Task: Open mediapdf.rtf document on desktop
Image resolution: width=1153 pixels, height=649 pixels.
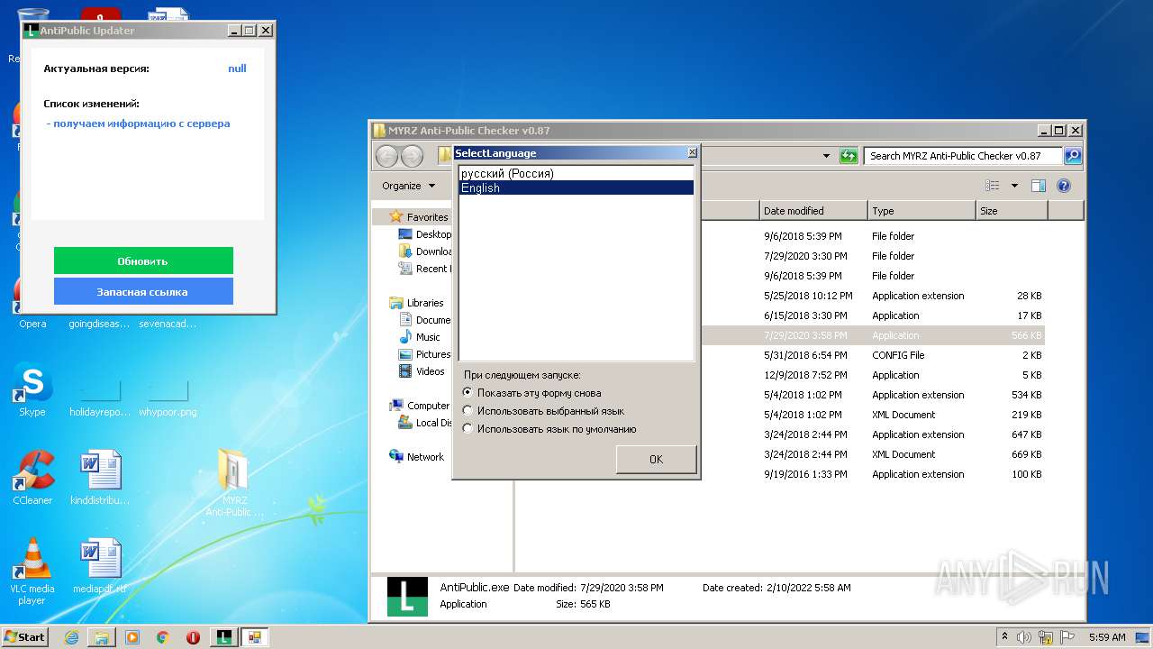Action: click(100, 566)
